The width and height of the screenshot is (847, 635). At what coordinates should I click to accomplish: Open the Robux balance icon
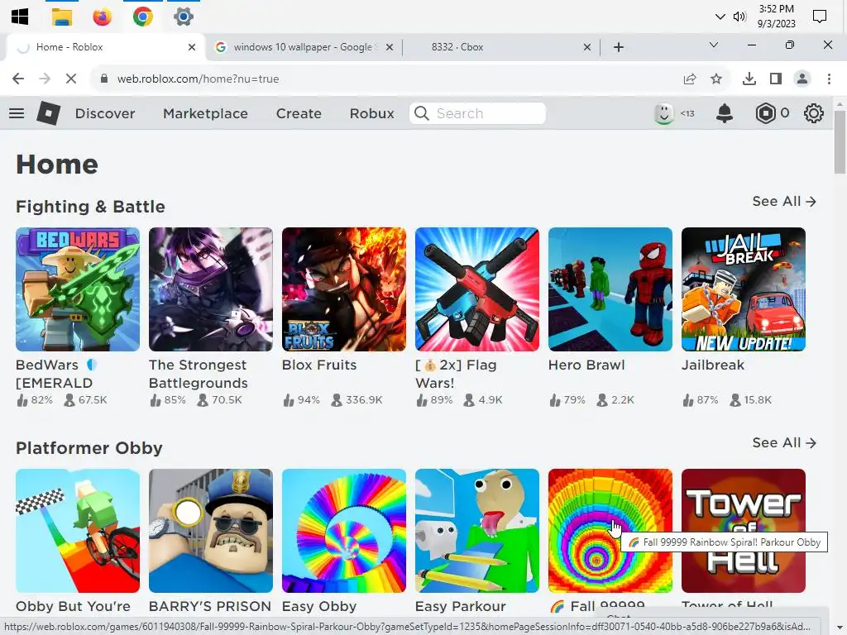765,113
